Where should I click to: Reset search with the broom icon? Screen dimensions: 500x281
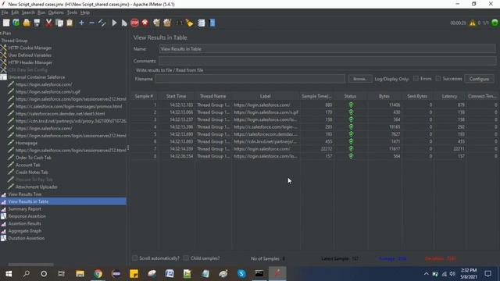click(x=190, y=23)
